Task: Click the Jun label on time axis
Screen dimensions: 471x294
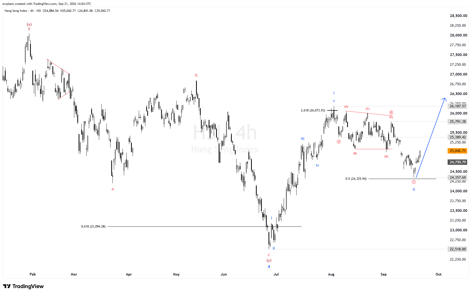Action: tap(224, 274)
